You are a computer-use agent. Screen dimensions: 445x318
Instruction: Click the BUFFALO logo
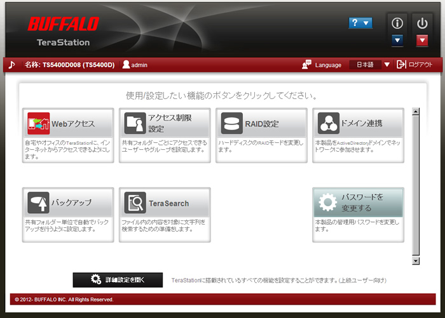pos(63,24)
